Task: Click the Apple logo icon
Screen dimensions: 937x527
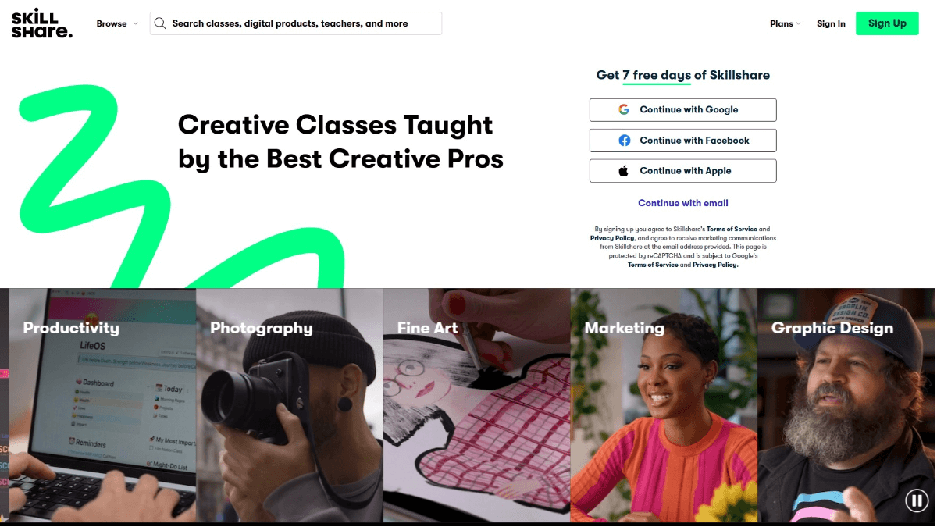Action: point(624,171)
